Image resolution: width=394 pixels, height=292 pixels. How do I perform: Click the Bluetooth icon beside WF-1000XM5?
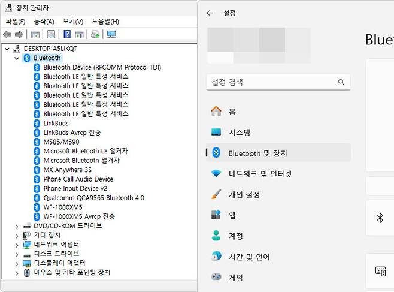click(37, 207)
